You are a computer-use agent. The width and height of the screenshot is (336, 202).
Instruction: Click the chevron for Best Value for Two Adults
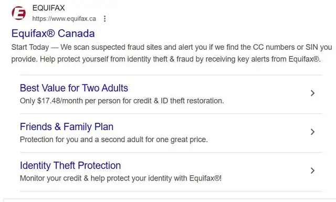click(x=313, y=93)
